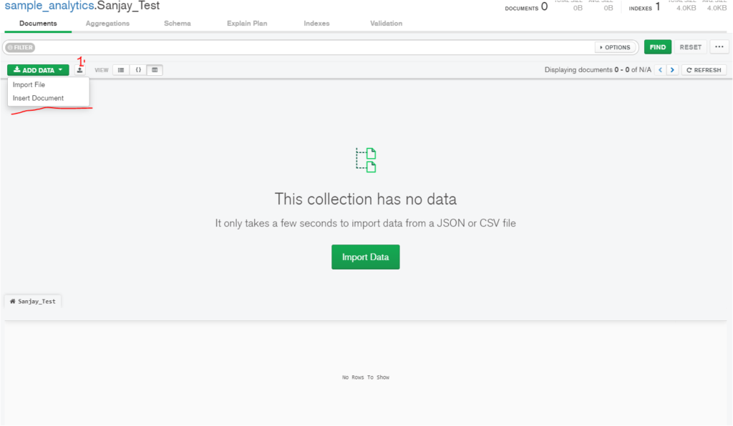
Task: Choose Import File from menu
Action: [x=29, y=84]
